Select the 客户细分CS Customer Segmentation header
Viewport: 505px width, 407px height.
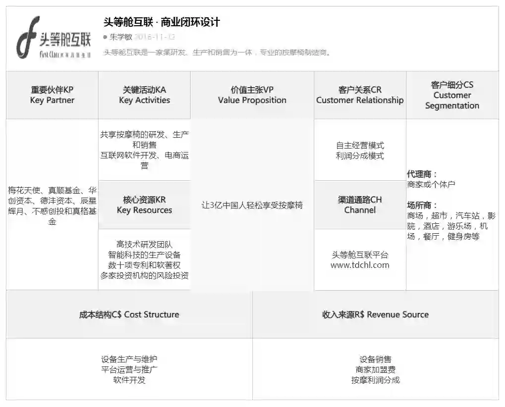pyautogui.click(x=452, y=95)
